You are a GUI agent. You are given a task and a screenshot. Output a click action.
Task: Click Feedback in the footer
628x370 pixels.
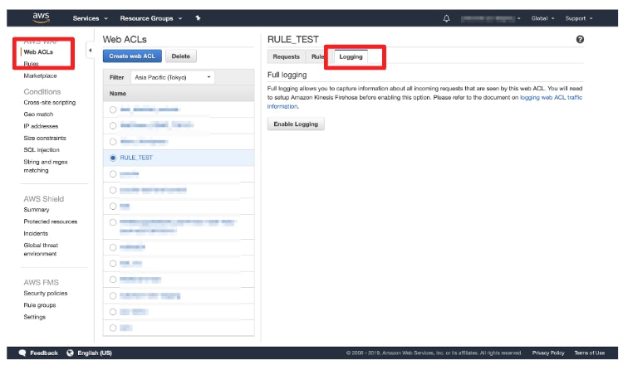coord(44,353)
